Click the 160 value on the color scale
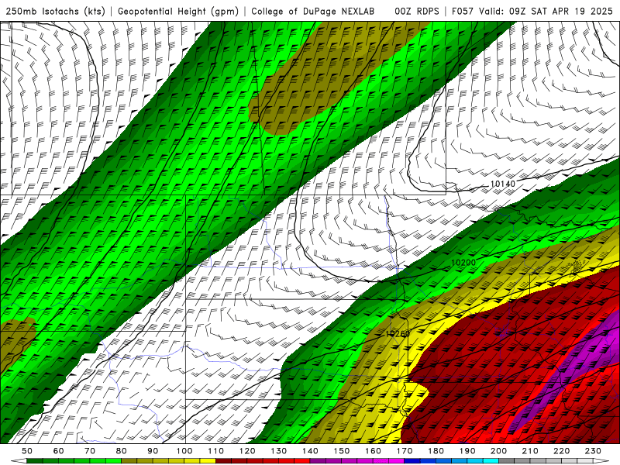The height and width of the screenshot is (465, 620). point(374,451)
